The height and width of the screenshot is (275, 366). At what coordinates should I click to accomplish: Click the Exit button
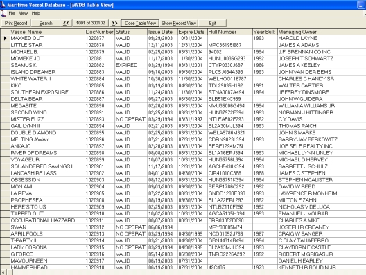[x=212, y=23]
